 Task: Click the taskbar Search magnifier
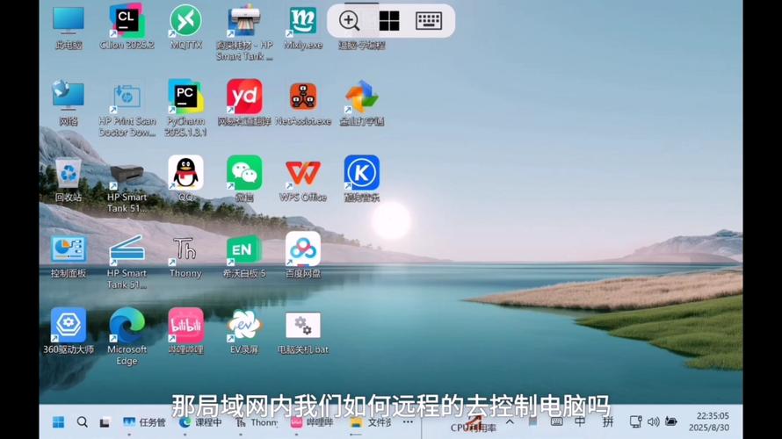(x=82, y=422)
